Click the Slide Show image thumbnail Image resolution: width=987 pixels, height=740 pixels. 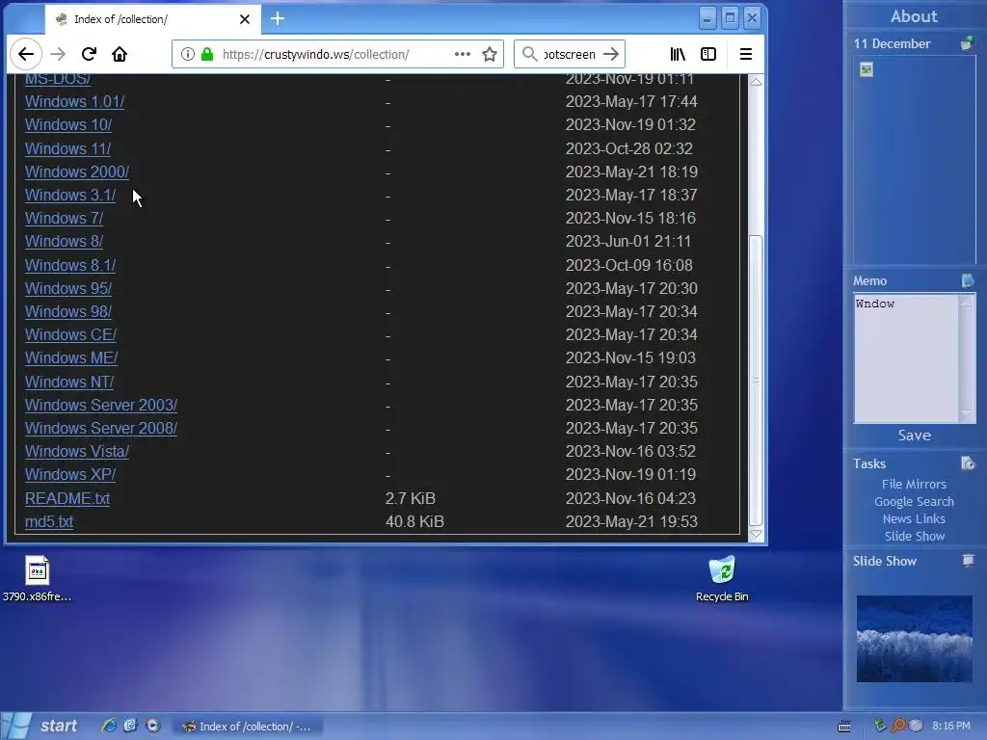coord(914,639)
